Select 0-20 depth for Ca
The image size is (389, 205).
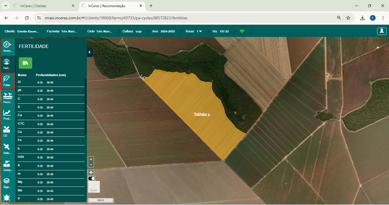tap(40, 116)
